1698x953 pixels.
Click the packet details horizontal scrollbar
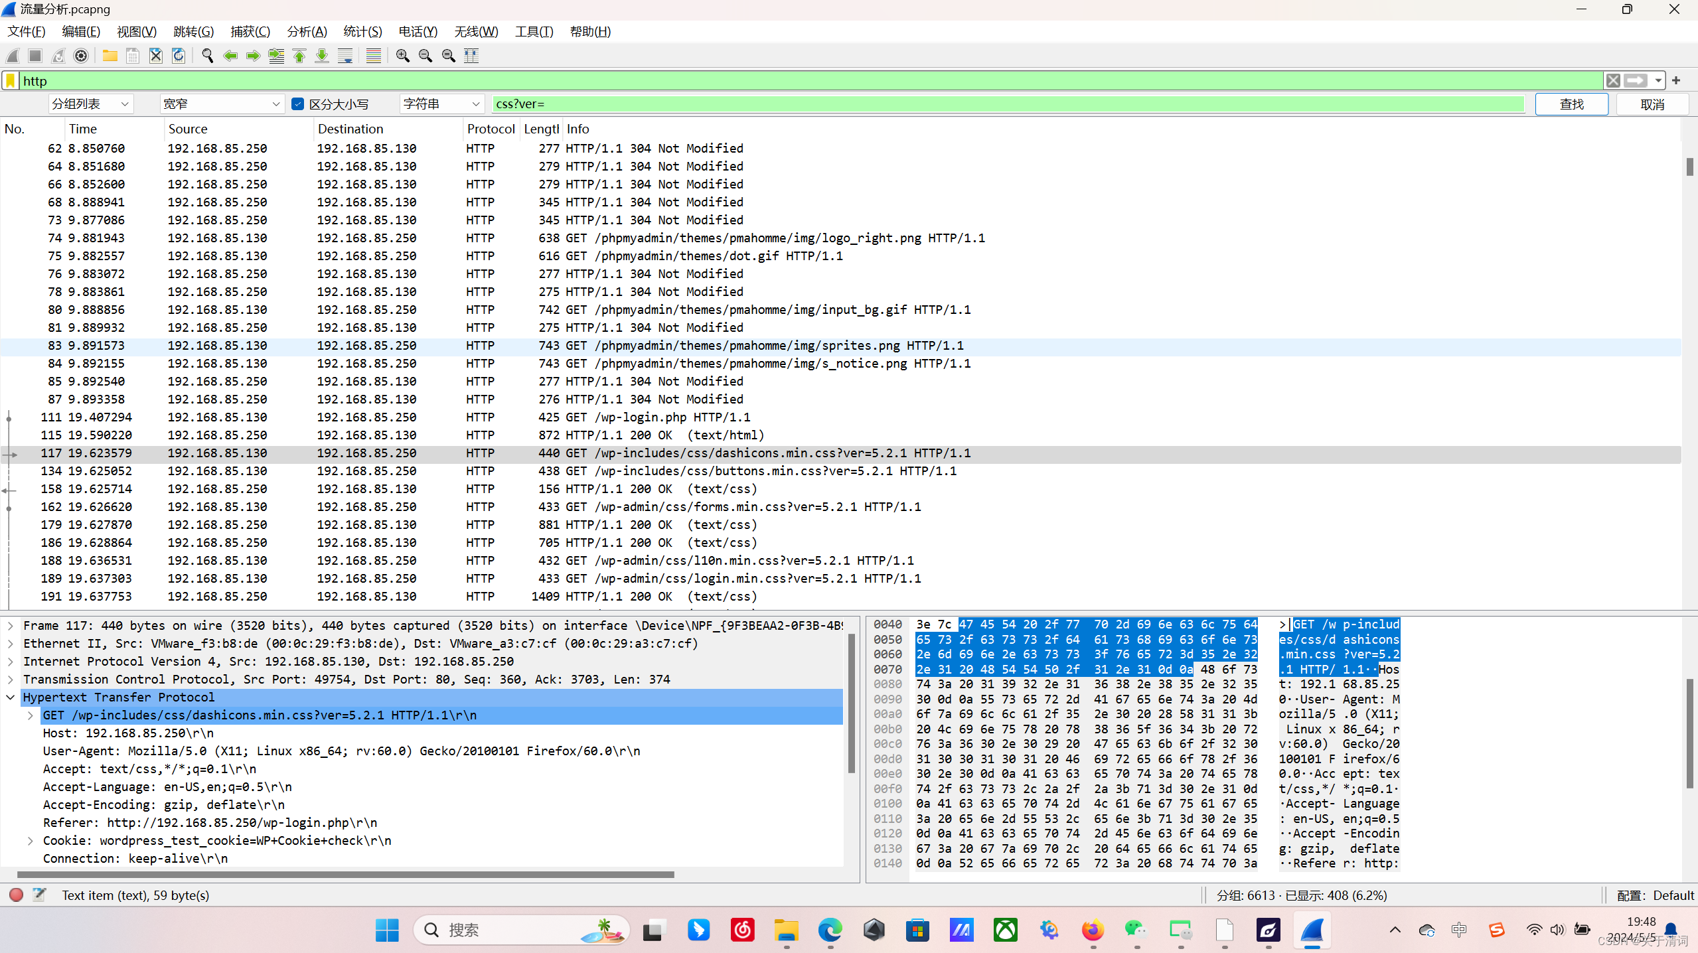(x=345, y=875)
